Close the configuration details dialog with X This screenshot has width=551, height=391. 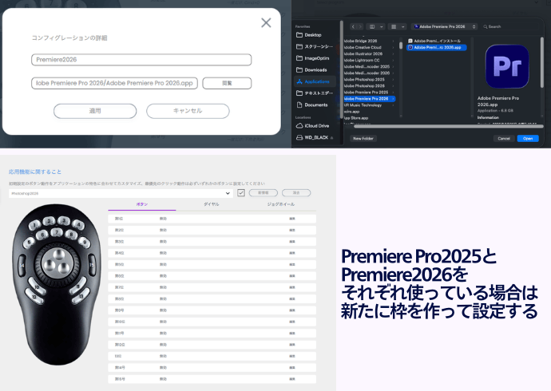(x=266, y=23)
